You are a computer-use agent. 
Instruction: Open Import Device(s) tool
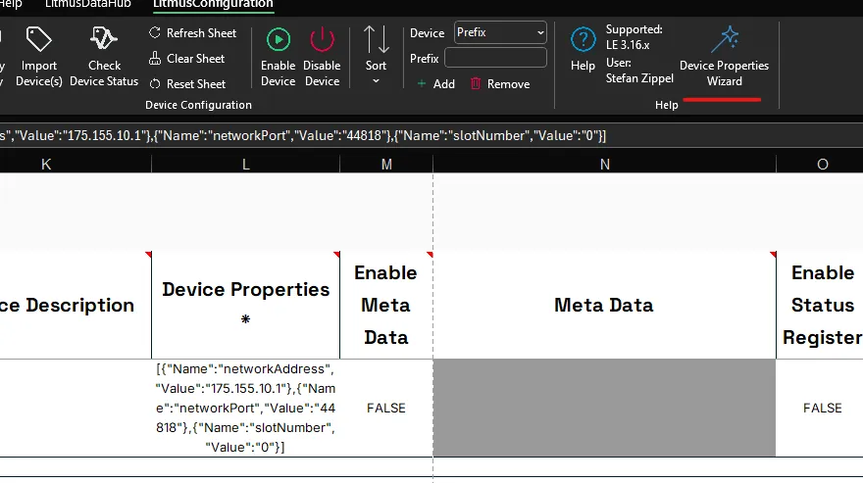[x=38, y=56]
